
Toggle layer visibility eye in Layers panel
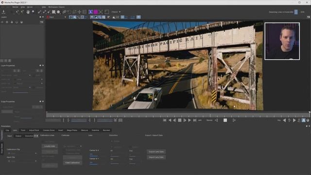pos(2,22)
